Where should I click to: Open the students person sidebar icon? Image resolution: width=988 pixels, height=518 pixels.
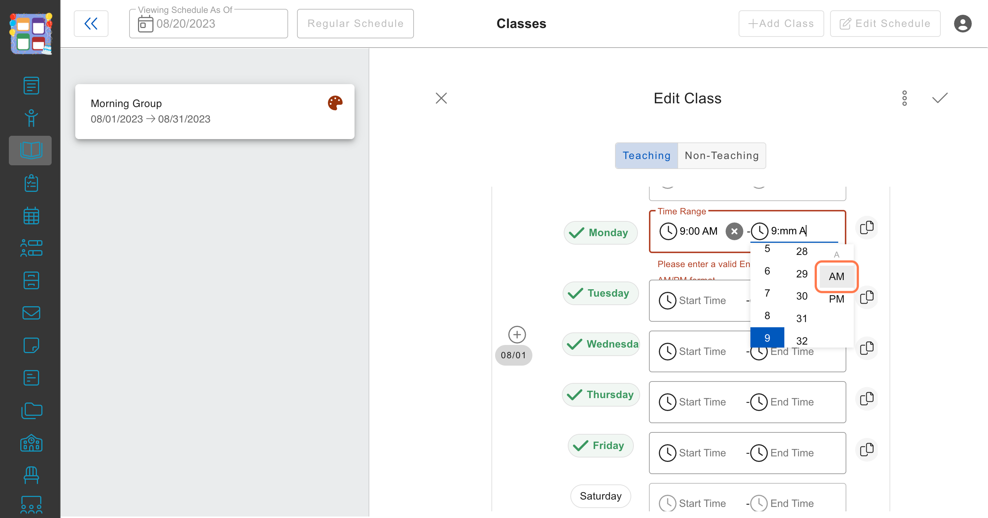tap(31, 118)
